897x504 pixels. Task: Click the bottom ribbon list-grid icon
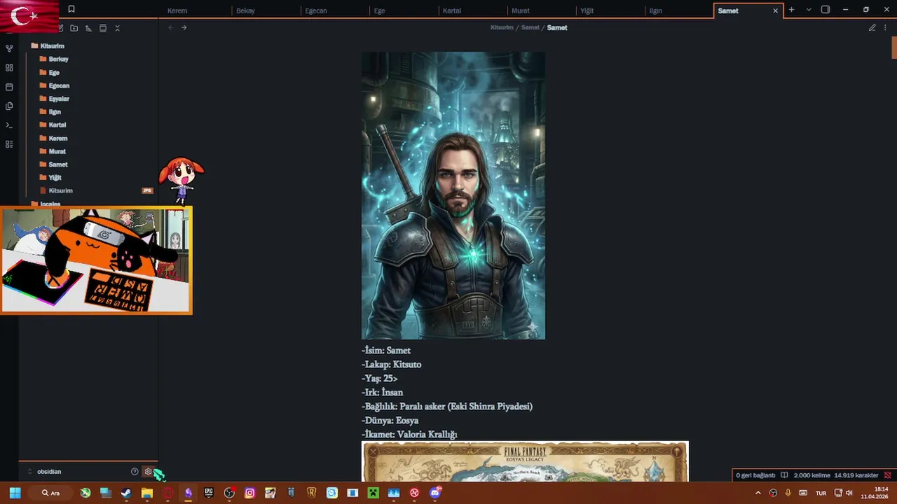click(9, 144)
